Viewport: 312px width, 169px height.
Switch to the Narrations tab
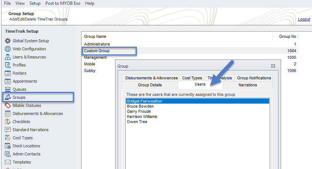tap(247, 85)
